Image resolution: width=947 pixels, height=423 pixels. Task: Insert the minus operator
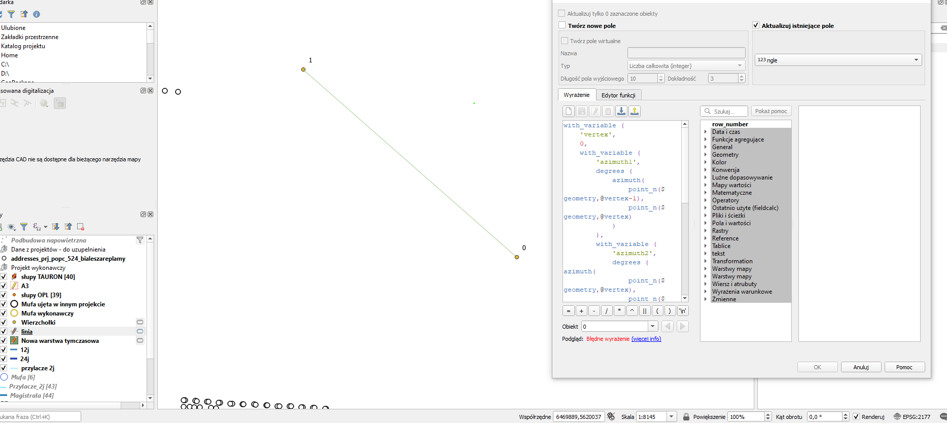pyautogui.click(x=594, y=311)
